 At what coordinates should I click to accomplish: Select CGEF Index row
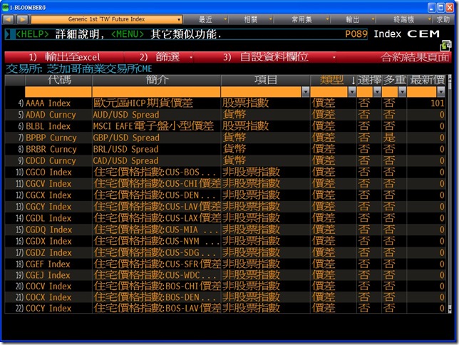[225, 264]
